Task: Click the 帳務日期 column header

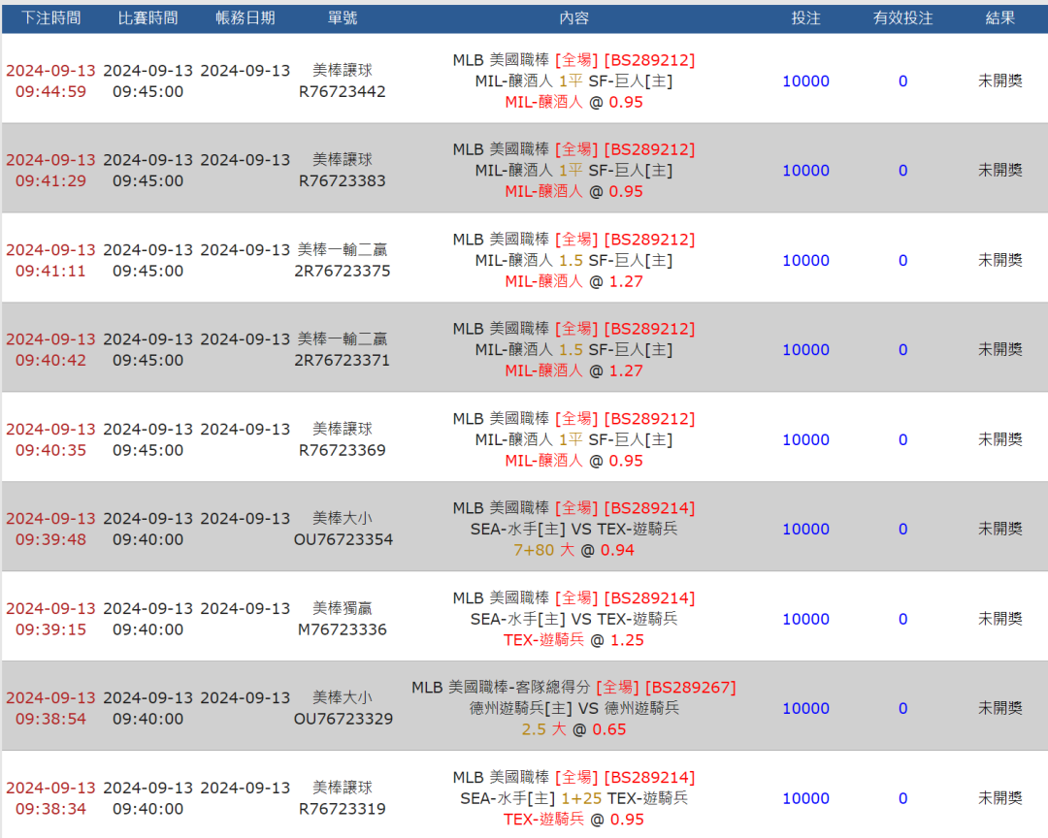Action: [246, 18]
